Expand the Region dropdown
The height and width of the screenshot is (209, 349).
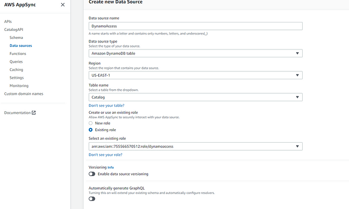coord(195,75)
